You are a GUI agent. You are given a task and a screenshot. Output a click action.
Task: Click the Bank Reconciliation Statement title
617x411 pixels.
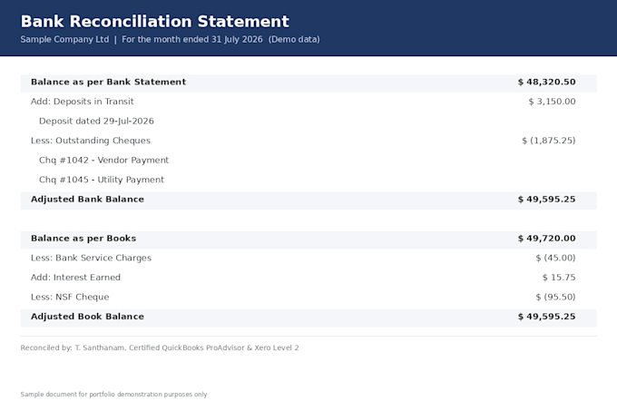(x=154, y=21)
